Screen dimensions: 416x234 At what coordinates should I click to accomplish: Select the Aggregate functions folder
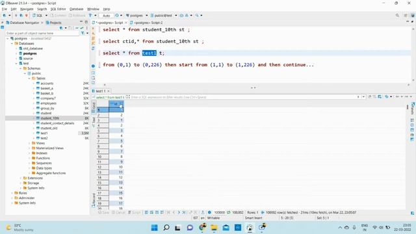[51, 173]
